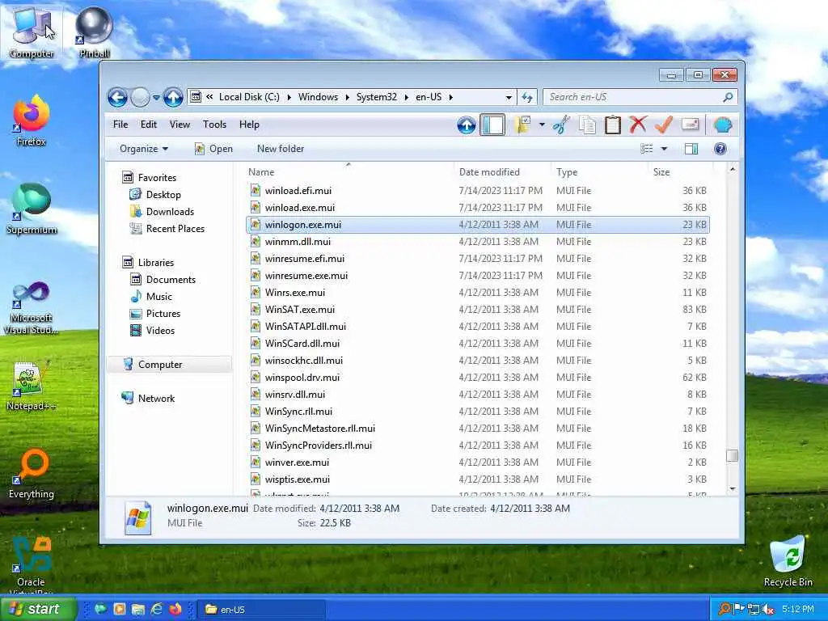Open Folder Options toolbar icon

tap(523, 125)
